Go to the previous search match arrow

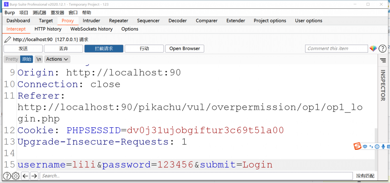click(x=25, y=176)
